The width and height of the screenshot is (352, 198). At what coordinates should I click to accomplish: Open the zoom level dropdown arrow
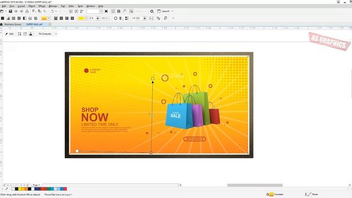point(101,11)
